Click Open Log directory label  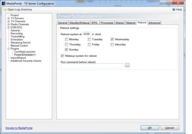(x=20, y=9)
